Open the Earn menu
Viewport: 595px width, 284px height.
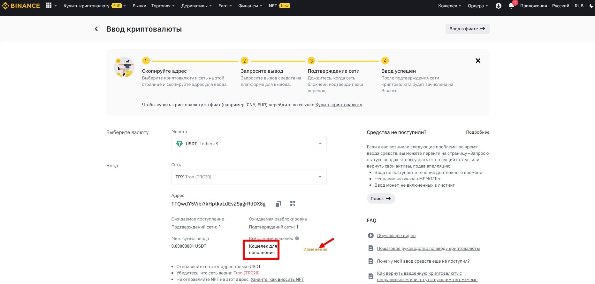pyautogui.click(x=225, y=6)
